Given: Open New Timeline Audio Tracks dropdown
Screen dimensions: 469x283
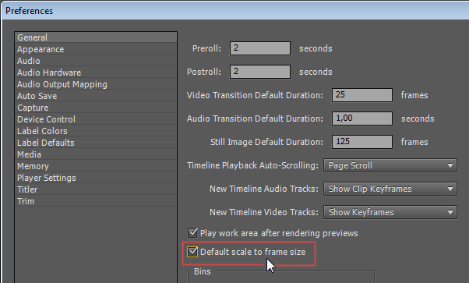Looking at the screenshot, I should coord(390,189).
